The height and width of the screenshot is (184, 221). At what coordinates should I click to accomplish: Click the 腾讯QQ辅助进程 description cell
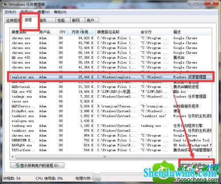point(186,87)
